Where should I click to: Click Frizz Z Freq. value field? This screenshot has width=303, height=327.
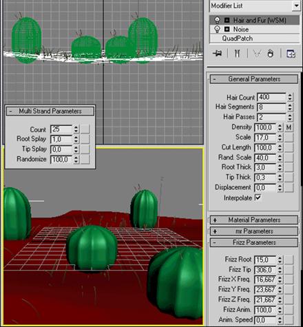[x=265, y=299]
